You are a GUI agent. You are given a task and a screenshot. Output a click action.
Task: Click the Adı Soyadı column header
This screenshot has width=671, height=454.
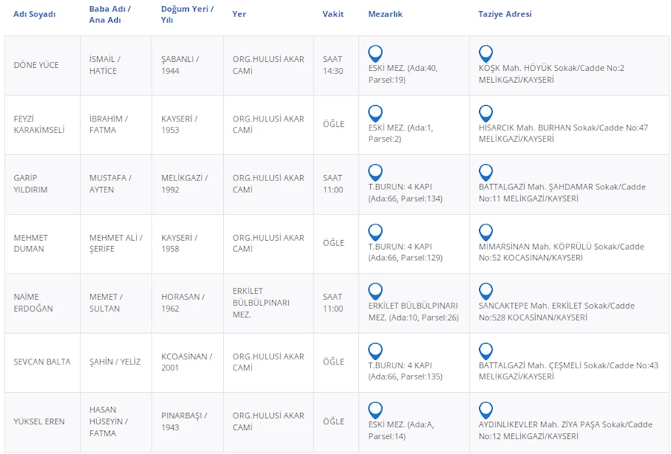click(34, 14)
